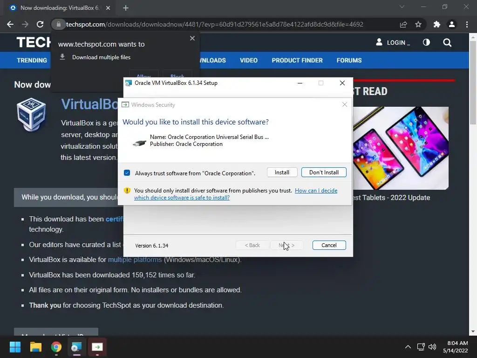Select Windows Security taskbar icon

[x=97, y=347]
